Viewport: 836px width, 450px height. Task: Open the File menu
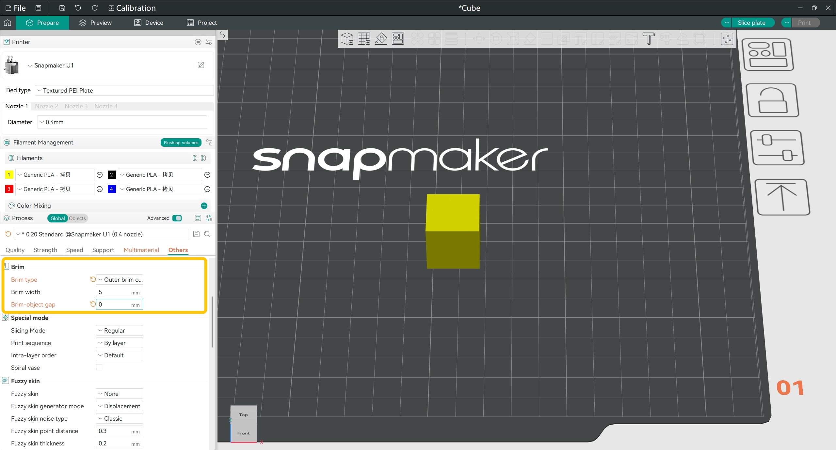[16, 8]
